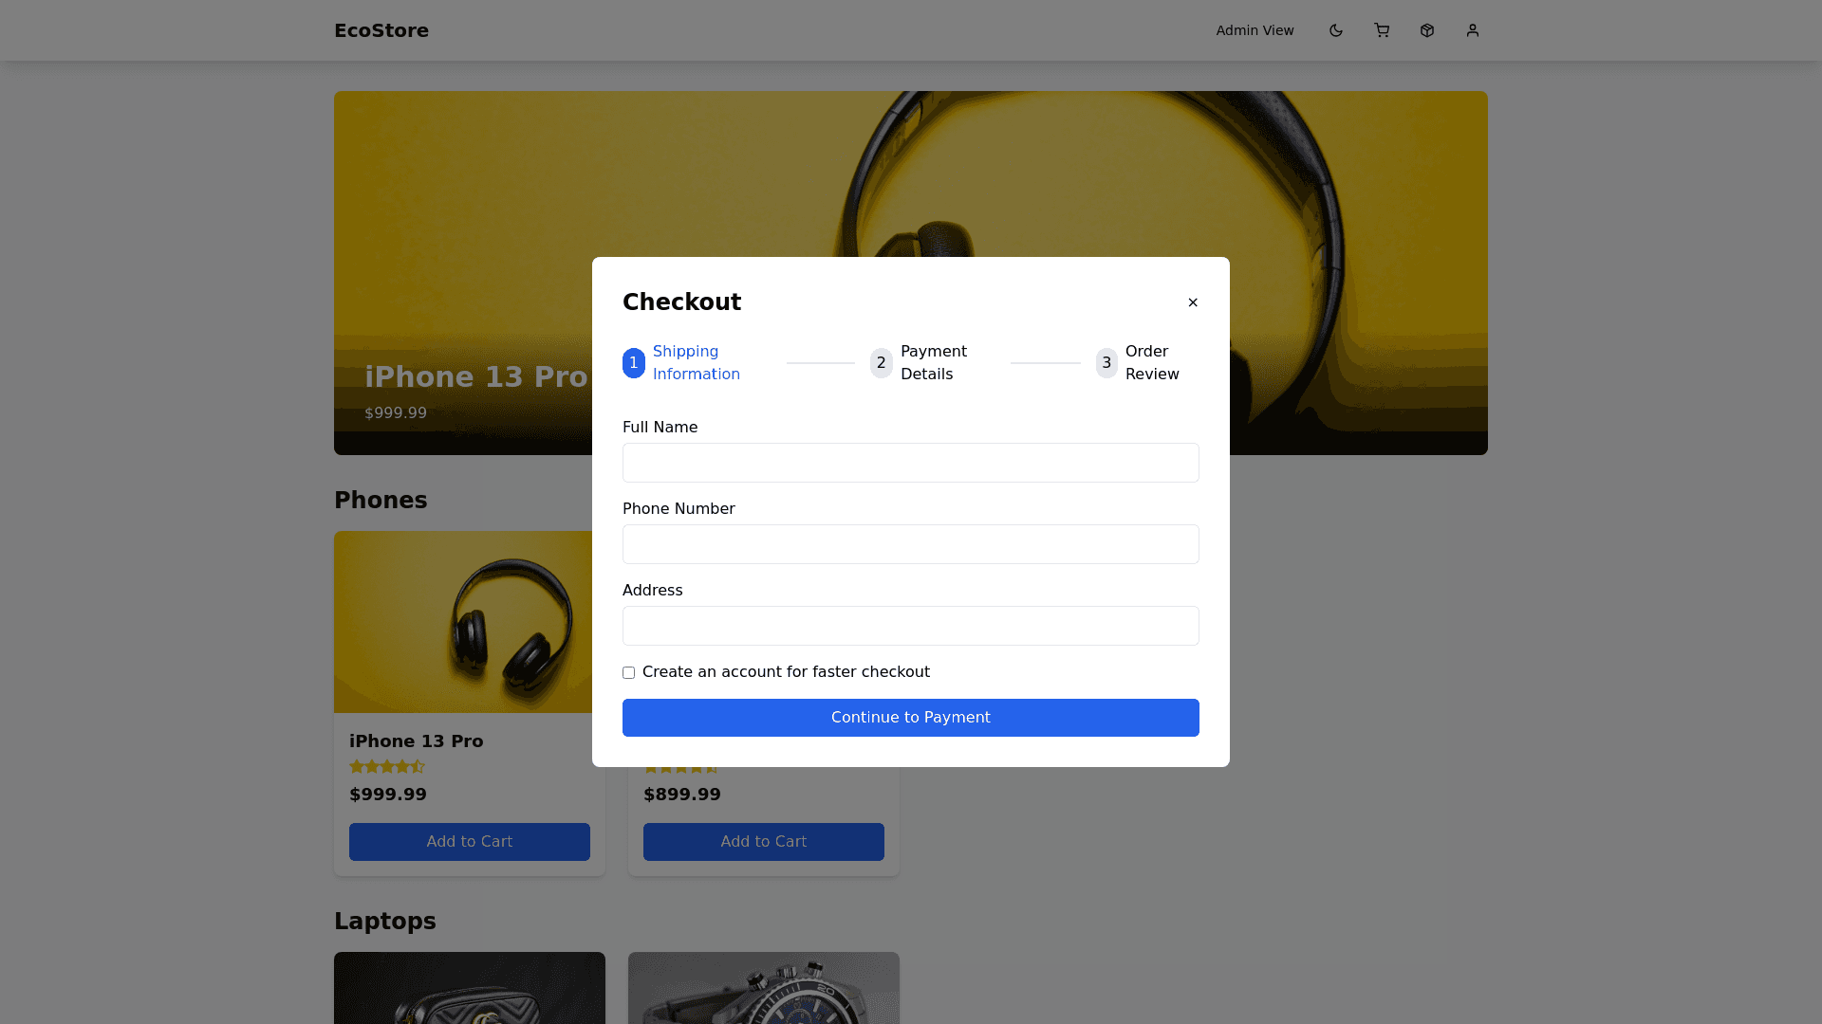This screenshot has width=1822, height=1024.
Task: Toggle dark mode moon icon
Action: 1335,30
